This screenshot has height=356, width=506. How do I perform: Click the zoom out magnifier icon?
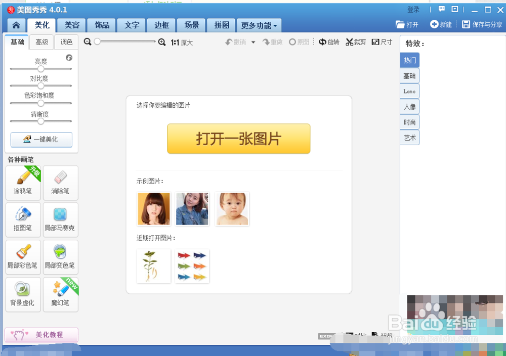coord(88,42)
